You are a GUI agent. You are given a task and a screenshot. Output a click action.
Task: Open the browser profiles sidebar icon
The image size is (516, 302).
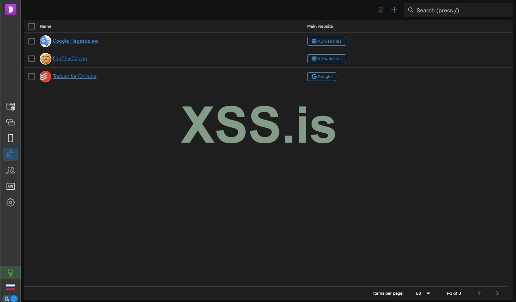point(11,107)
